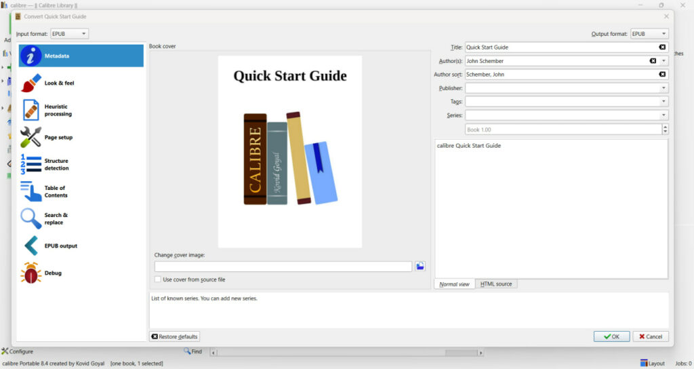Confirm conversion with OK button
The image size is (694, 369).
pos(612,336)
